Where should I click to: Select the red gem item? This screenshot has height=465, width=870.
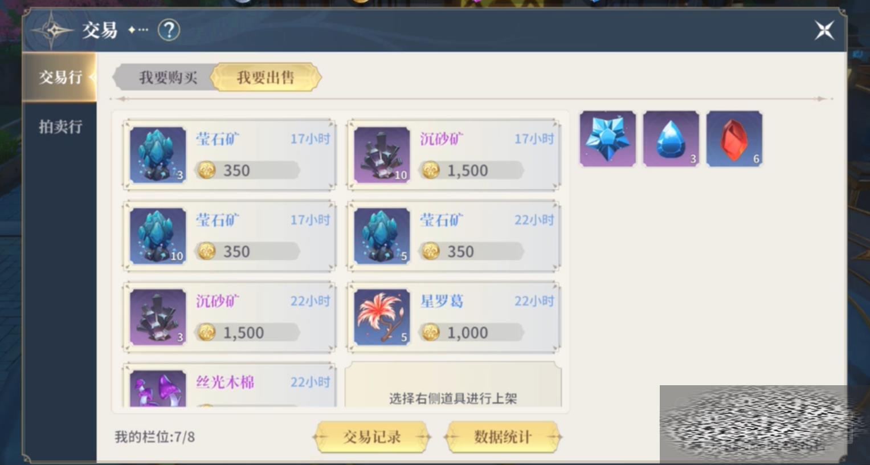click(734, 138)
